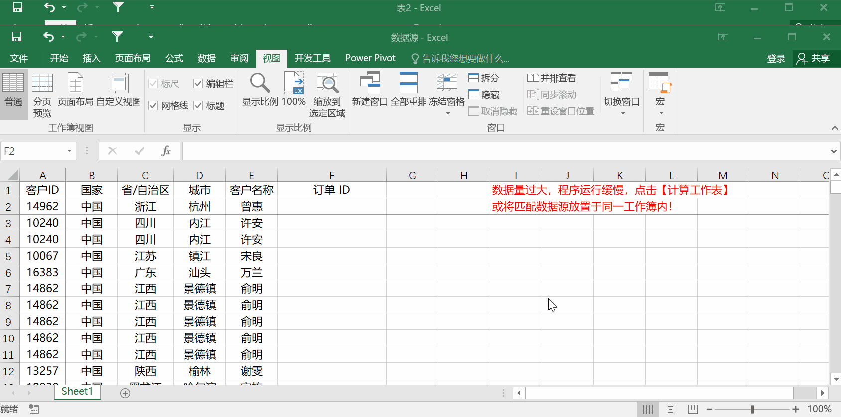Select page layout icon in status bar
The width and height of the screenshot is (841, 417).
(670, 409)
